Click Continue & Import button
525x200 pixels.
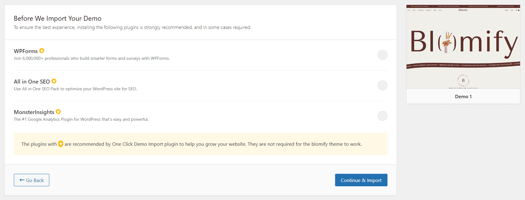361,180
